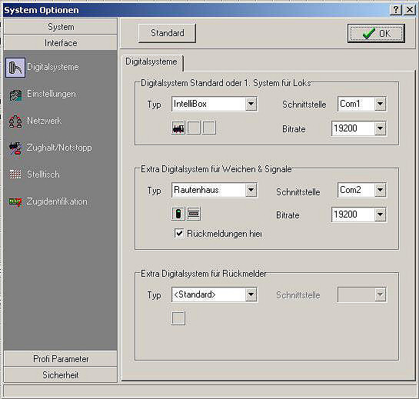Click the feedback module icon beside signal icon
Viewport: 419px width, 399px height.
coord(194,214)
